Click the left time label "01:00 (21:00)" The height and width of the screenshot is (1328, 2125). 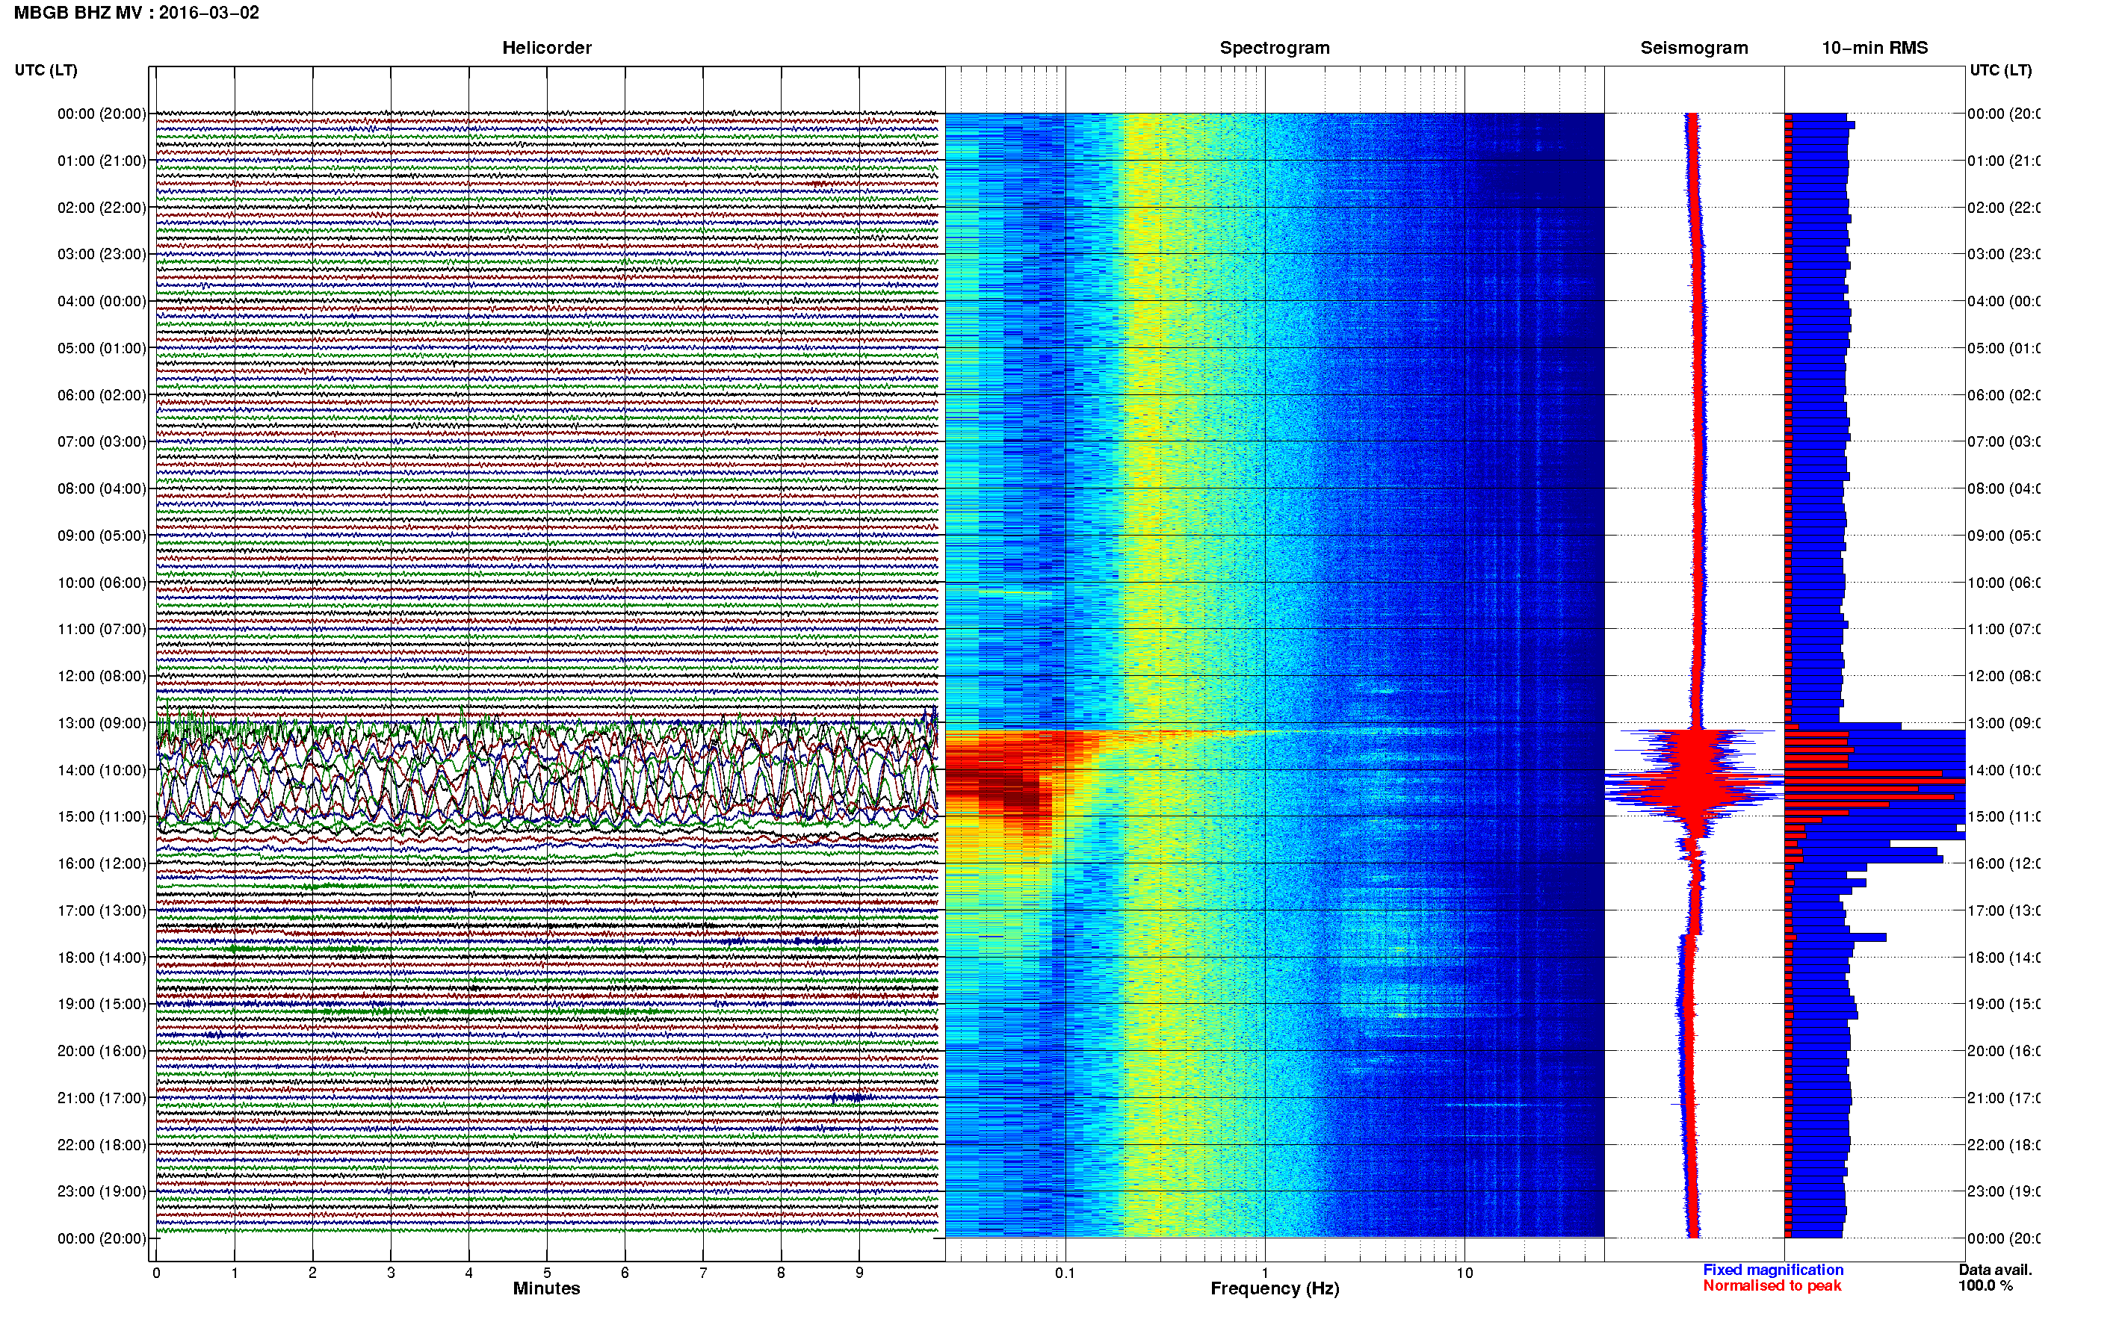coord(102,161)
